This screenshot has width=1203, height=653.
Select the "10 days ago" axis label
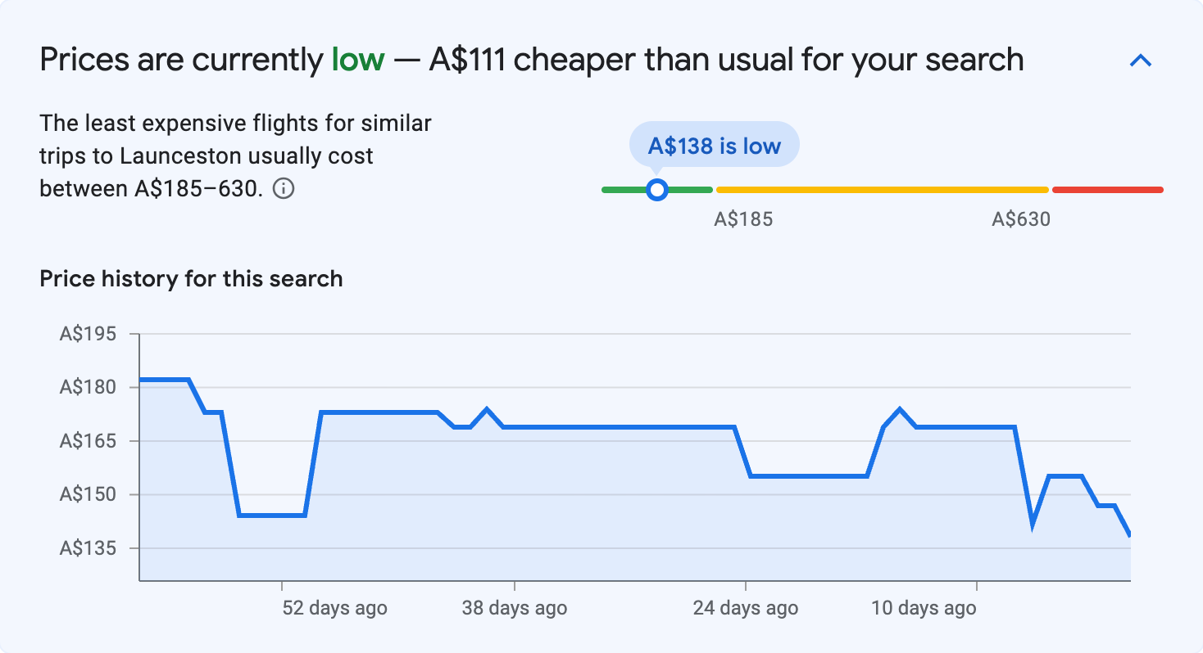coord(924,608)
